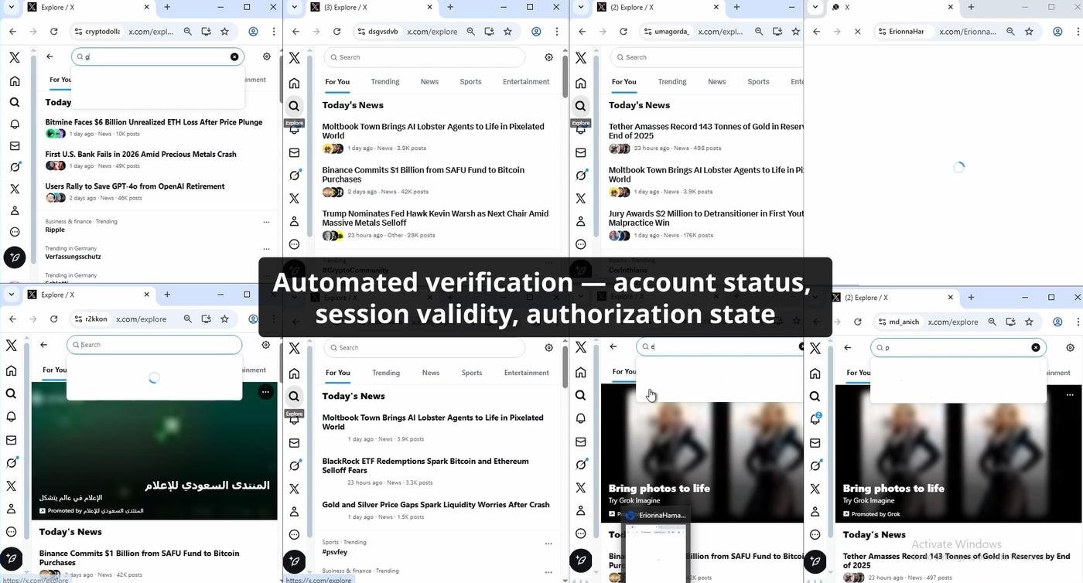
Task: Toggle bookmark star in the r2kkon window
Action: (224, 319)
